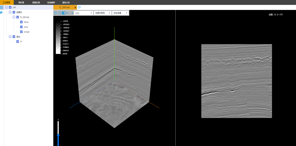Select the f3_200.dat document tab
Viewport: 296px width, 146px height.
(65, 7)
